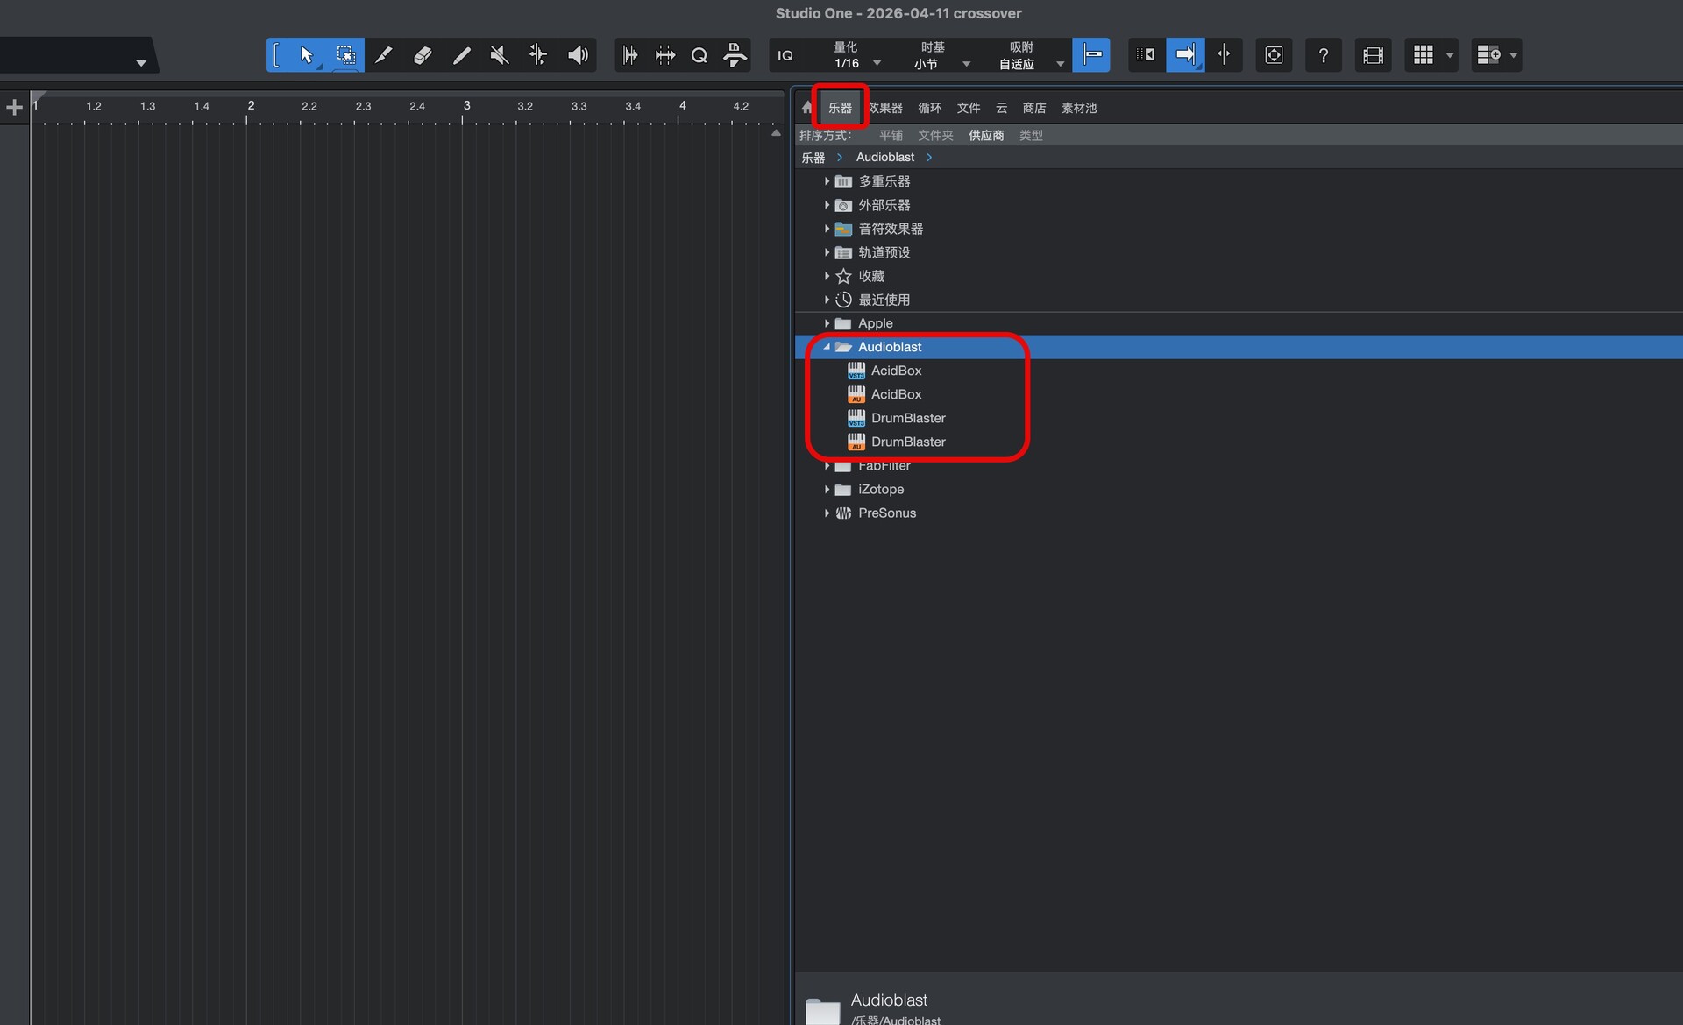
Task: Sort browser by 文件夹
Action: (935, 135)
